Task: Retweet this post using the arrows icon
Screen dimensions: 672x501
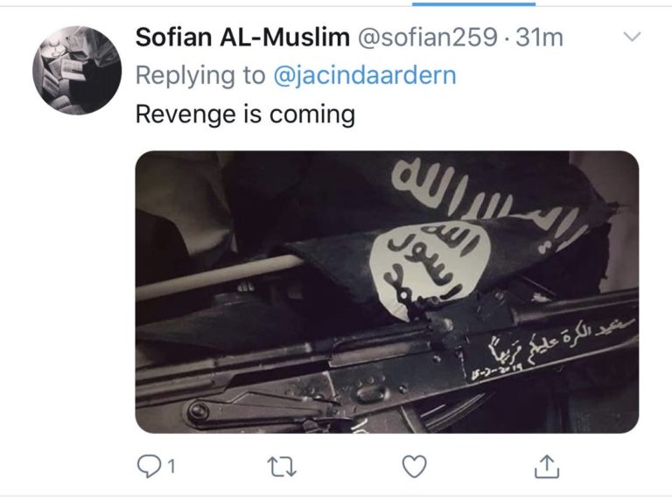Action: (282, 466)
